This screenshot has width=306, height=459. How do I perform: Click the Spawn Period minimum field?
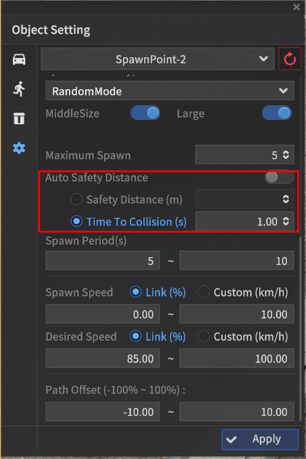click(103, 260)
